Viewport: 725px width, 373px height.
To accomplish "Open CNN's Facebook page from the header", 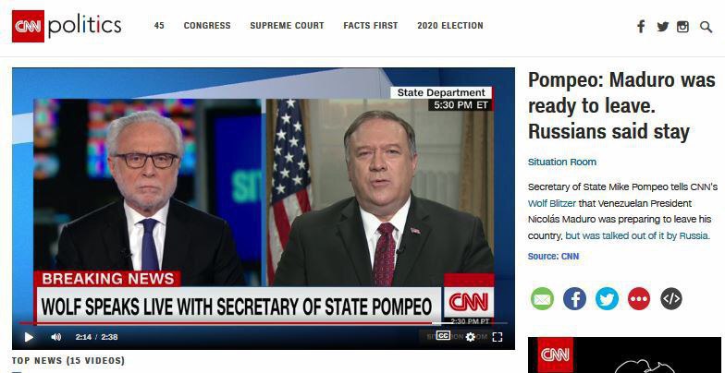I will (x=641, y=26).
